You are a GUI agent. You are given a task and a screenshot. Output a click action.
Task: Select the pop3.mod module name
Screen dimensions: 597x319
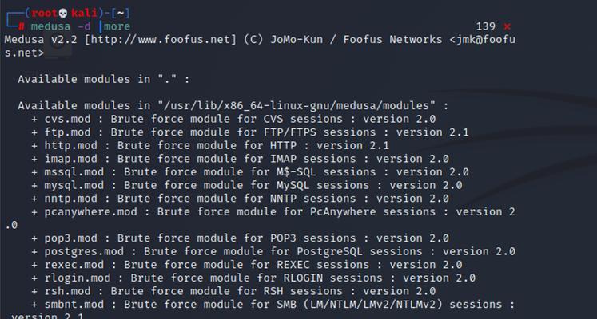coord(71,238)
